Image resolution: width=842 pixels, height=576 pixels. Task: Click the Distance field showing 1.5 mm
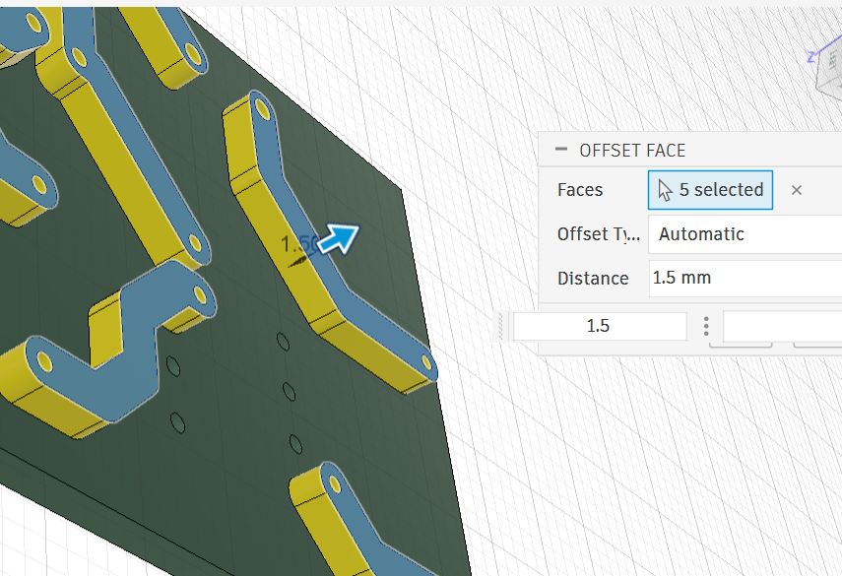744,279
